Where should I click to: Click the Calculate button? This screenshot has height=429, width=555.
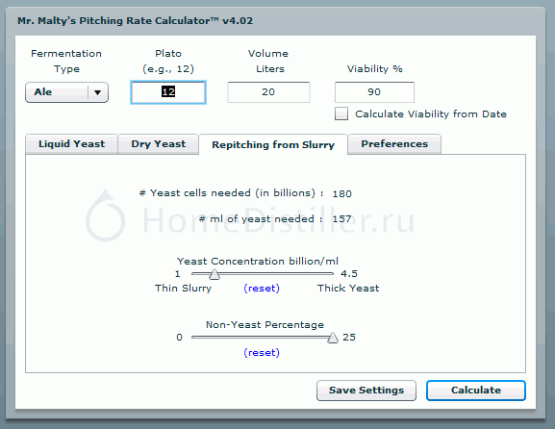(x=476, y=391)
